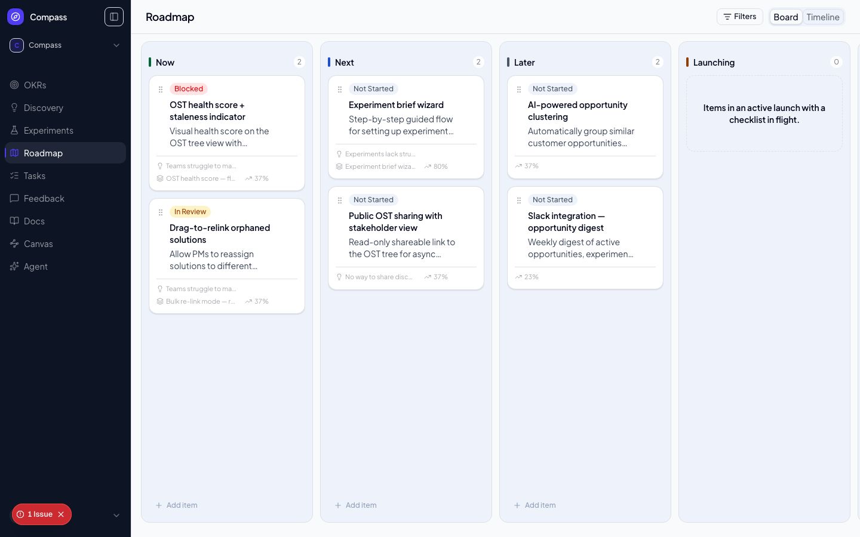The width and height of the screenshot is (860, 537).
Task: Click the Roadmap map icon
Action: tap(14, 153)
